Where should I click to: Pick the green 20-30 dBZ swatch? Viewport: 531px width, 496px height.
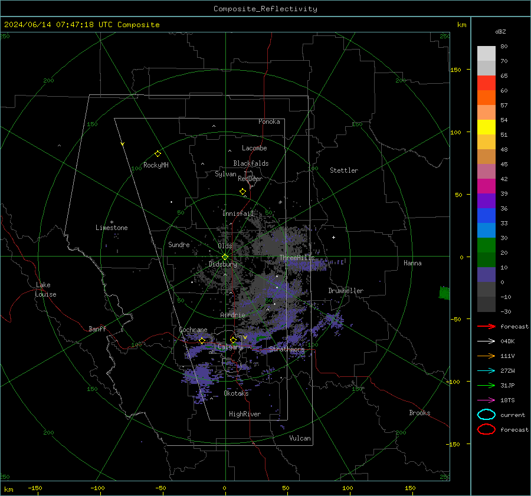click(486, 245)
